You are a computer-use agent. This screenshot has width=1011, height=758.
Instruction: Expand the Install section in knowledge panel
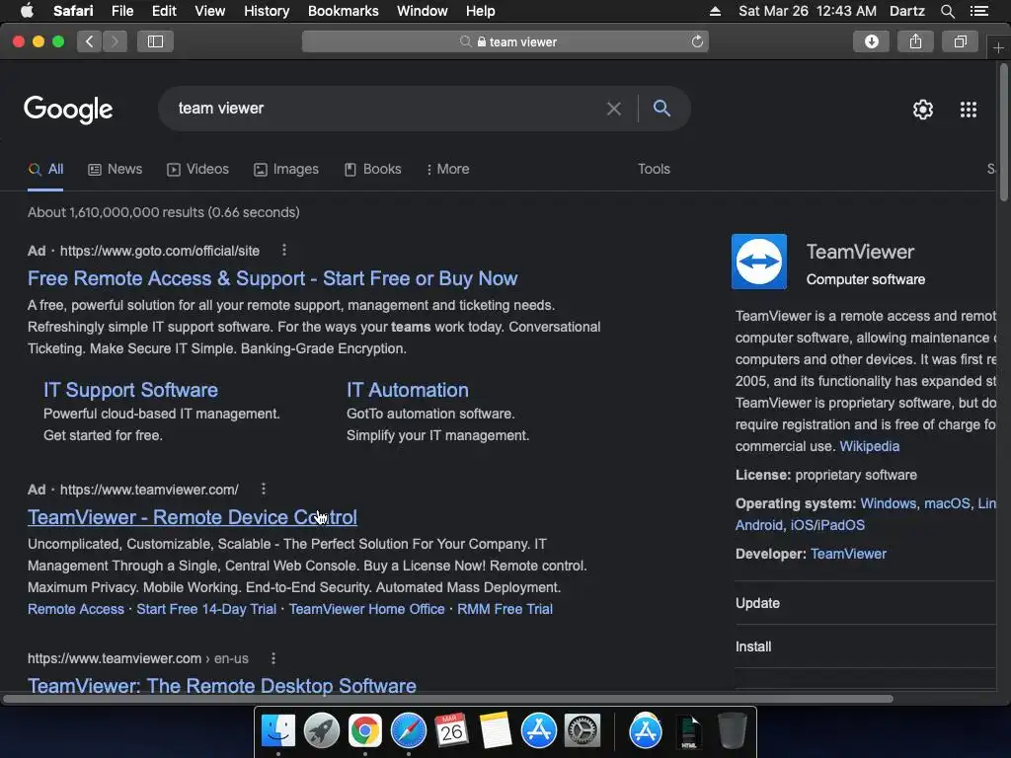click(x=866, y=646)
